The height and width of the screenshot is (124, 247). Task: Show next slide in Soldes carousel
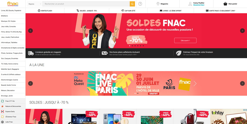click(242, 31)
